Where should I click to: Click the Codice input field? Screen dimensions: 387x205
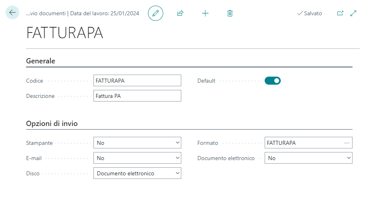tap(137, 81)
